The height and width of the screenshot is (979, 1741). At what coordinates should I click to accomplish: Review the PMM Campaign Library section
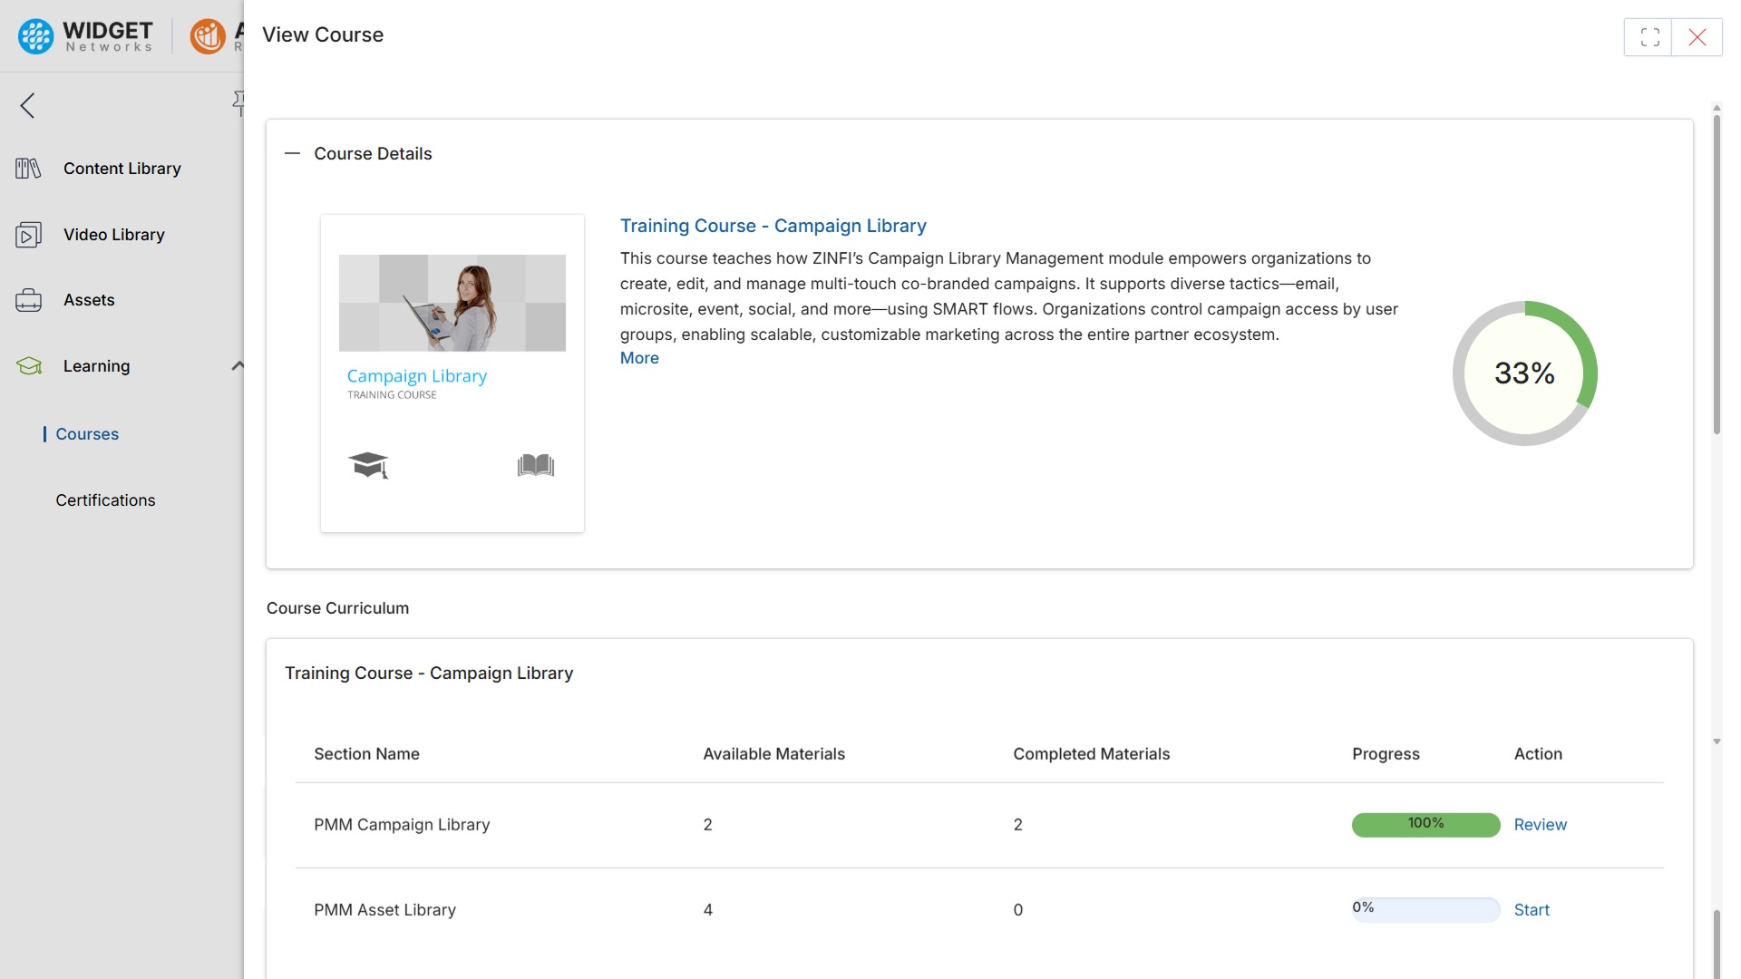pyautogui.click(x=1540, y=824)
